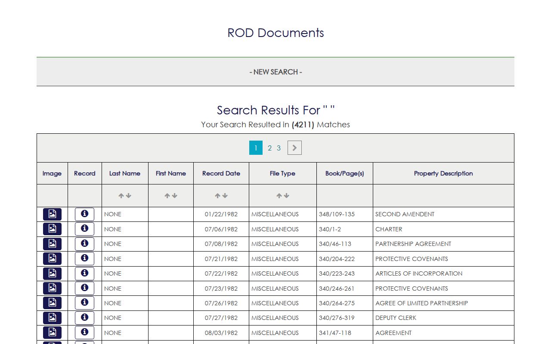
Task: Open record info for the 07/22/1982 row
Action: point(84,273)
